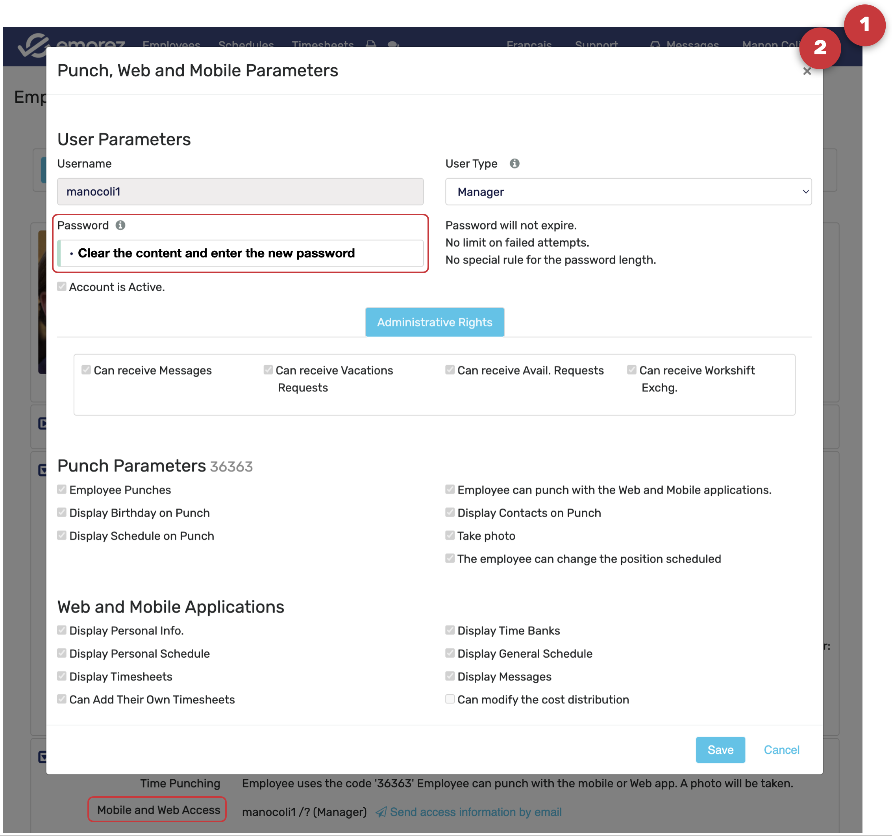Click the Messages inbox icon
892x836 pixels.
[x=655, y=44]
